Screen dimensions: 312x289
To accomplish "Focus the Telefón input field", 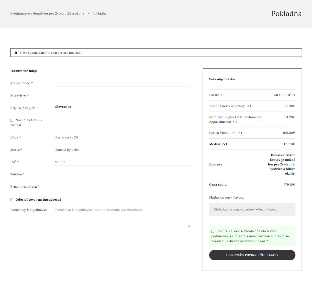I will (123, 174).
